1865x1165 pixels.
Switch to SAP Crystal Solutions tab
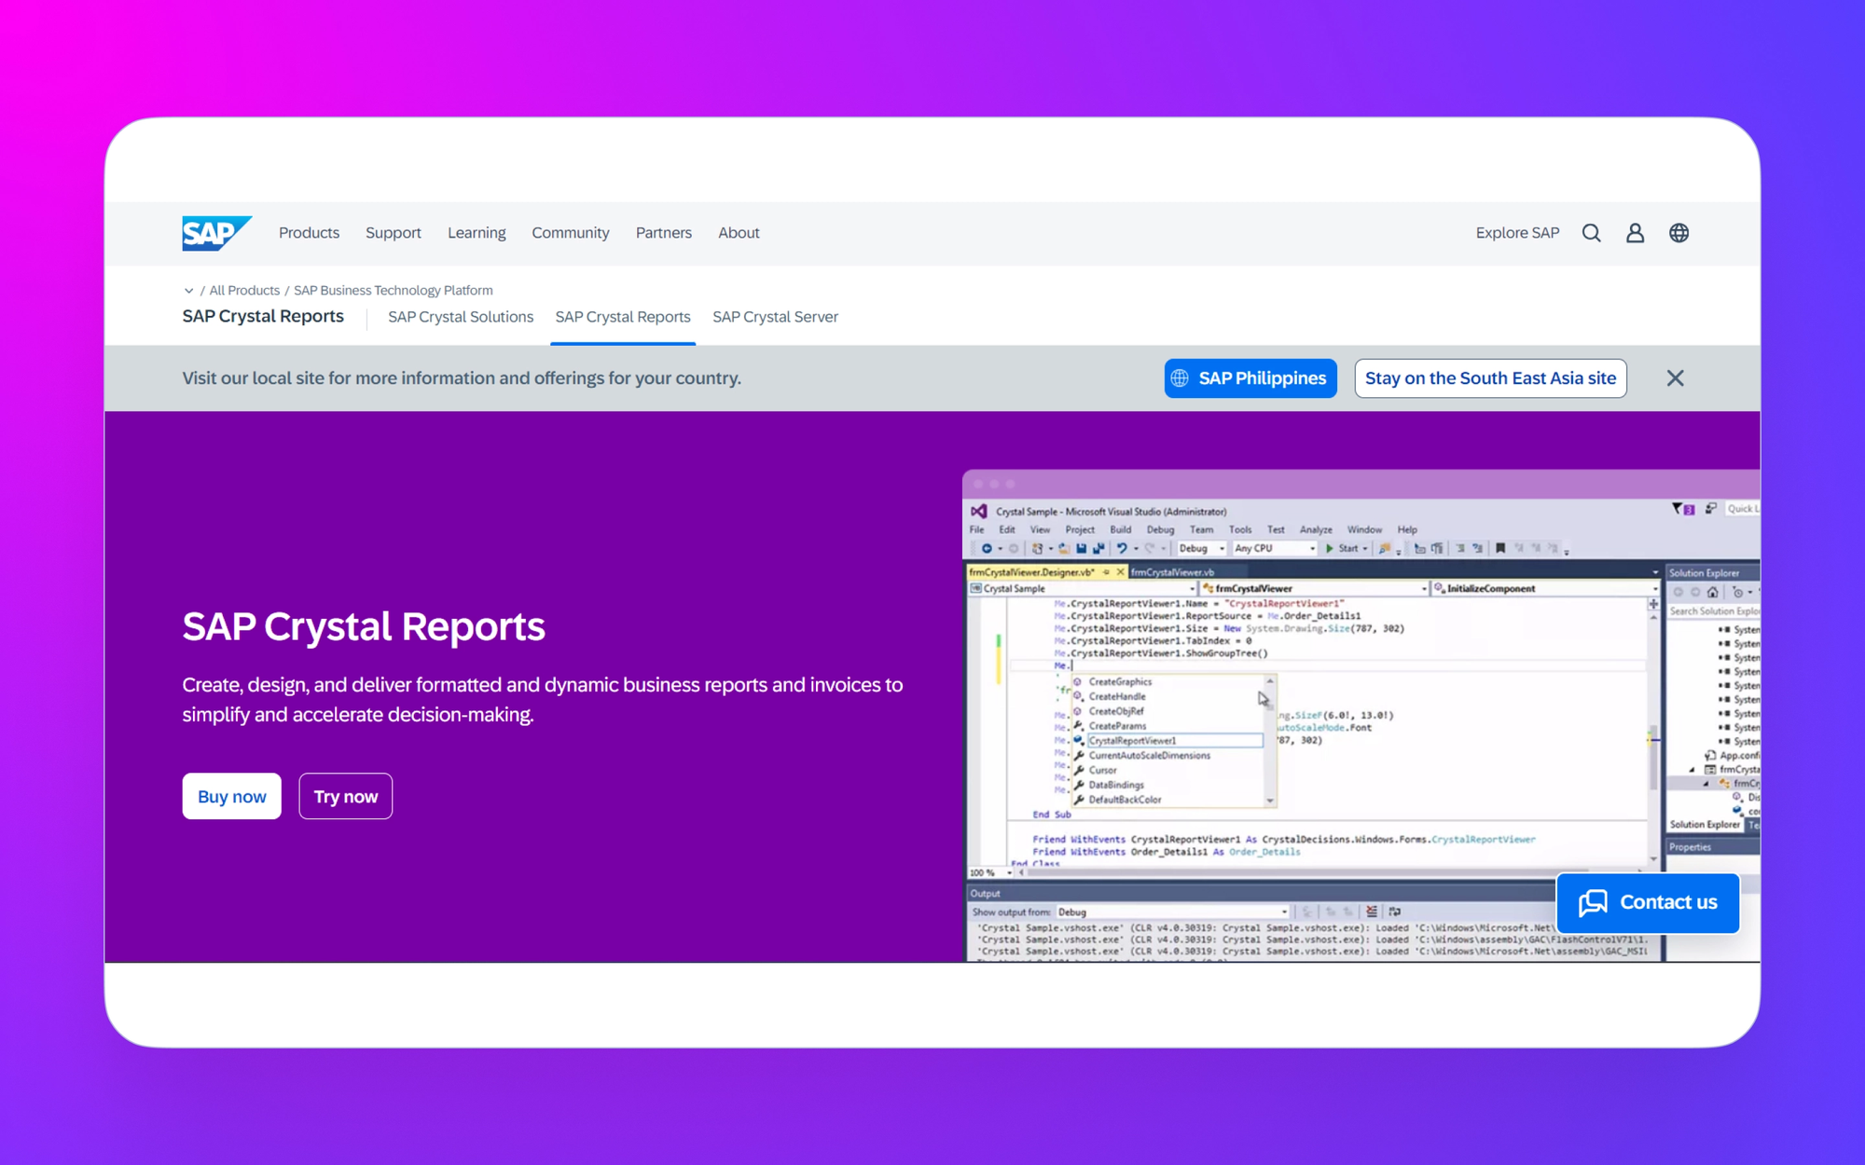pos(461,317)
